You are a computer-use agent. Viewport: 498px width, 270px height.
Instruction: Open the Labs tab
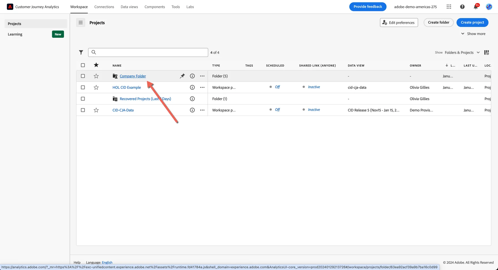click(190, 7)
